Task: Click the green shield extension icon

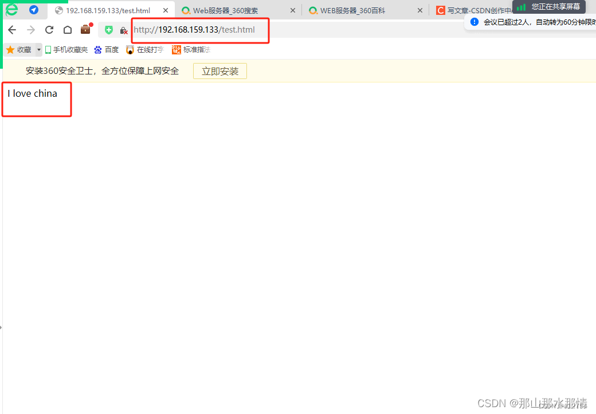Action: (x=108, y=29)
